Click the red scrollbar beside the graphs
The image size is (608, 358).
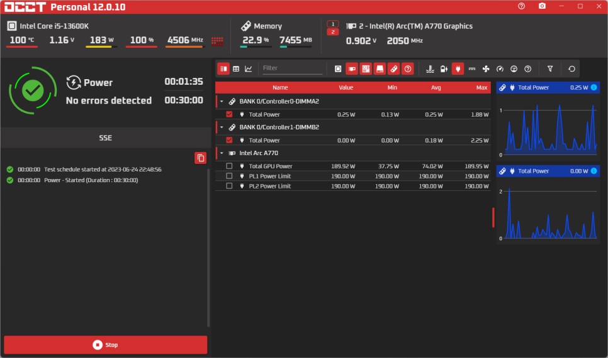(x=493, y=217)
